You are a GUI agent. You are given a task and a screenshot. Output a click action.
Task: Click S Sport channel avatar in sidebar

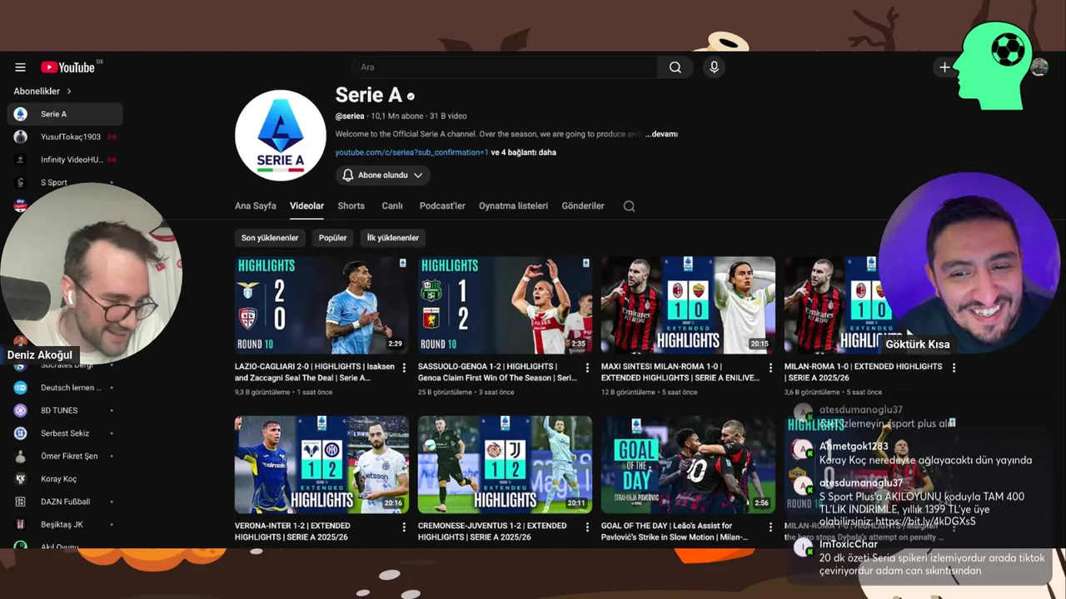[x=21, y=182]
